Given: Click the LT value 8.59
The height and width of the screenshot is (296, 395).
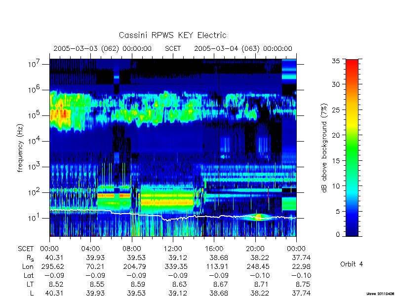Looking at the screenshot, I should coord(138,284).
